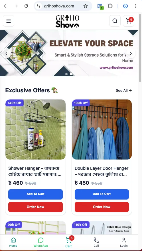This screenshot has height=251, width=142.
Task: Tap the Call phone icon
Action: [96, 242]
